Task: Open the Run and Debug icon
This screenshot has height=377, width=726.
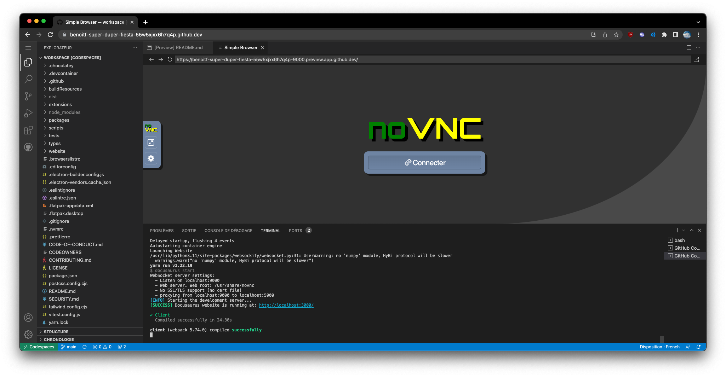Action: tap(28, 113)
